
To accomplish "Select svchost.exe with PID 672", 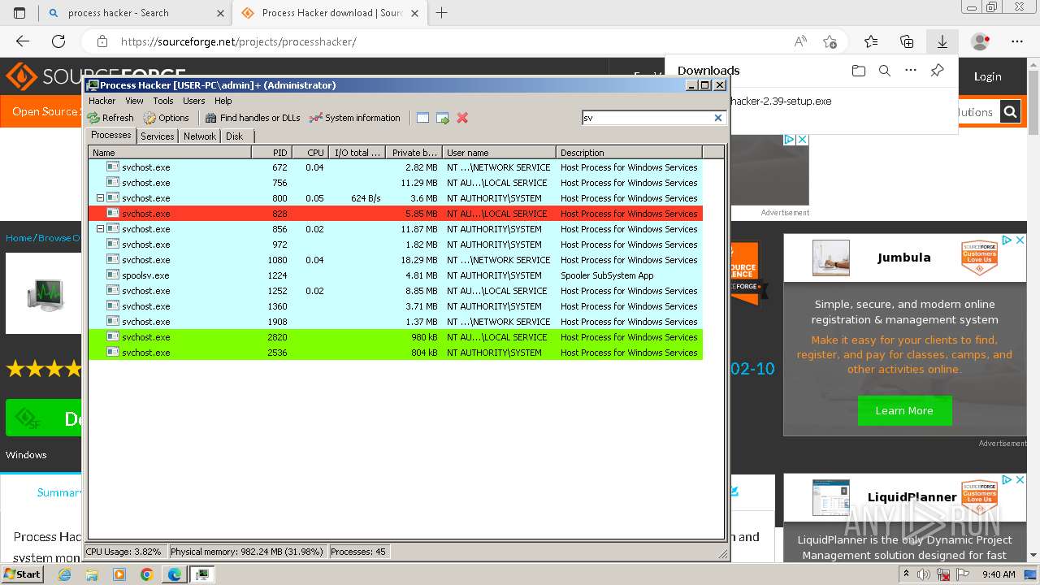I will [x=396, y=167].
